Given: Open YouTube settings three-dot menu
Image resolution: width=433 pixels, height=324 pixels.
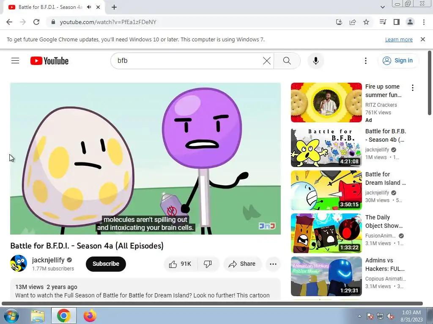Looking at the screenshot, I should pos(366,61).
